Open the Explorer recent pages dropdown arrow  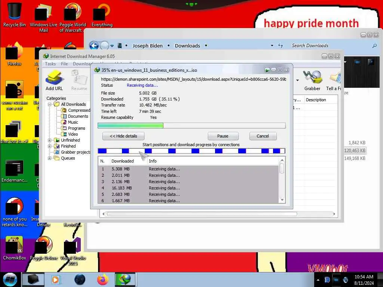tap(112, 46)
